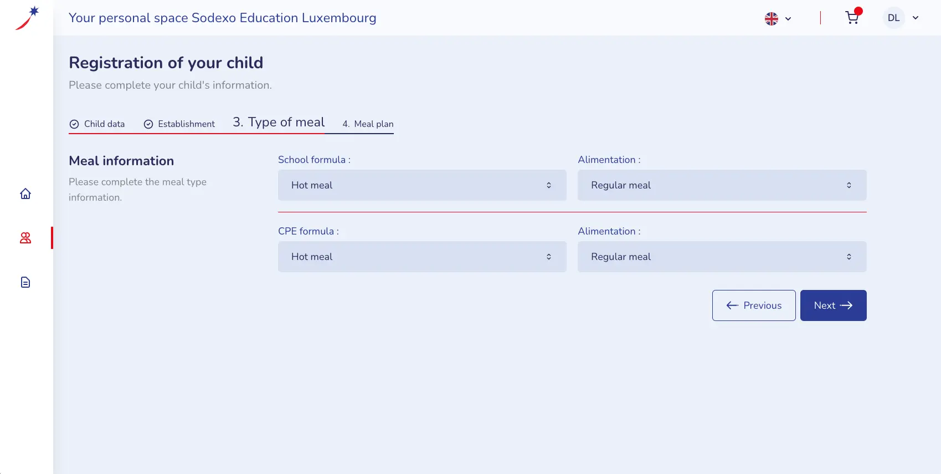
Task: Click the Sodexo star logo
Action: point(27,18)
